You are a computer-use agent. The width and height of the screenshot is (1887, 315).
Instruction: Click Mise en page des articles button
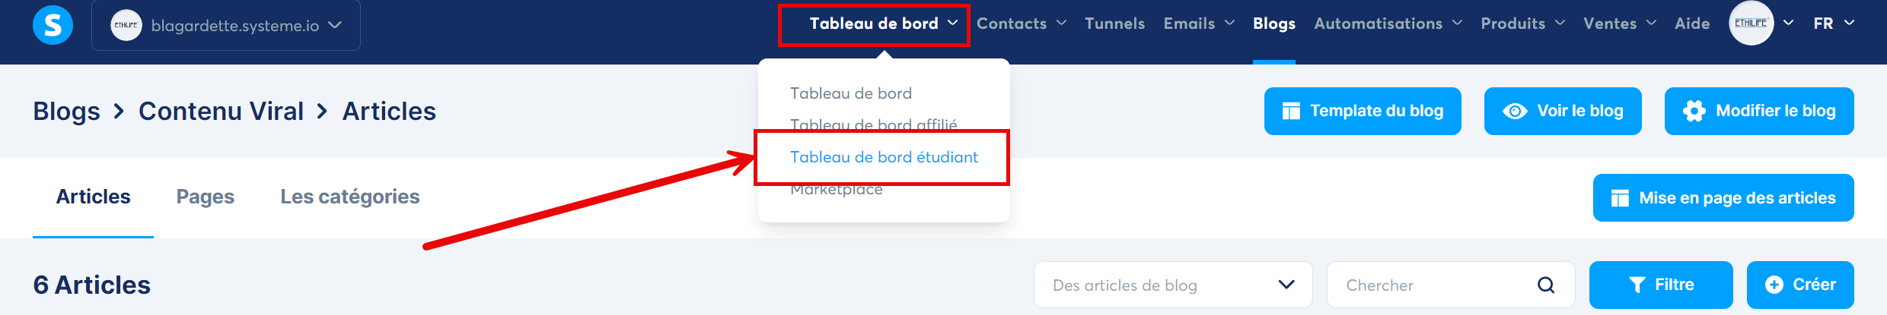click(x=1723, y=198)
